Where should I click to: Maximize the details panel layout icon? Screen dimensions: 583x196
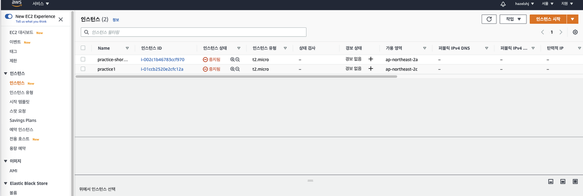pyautogui.click(x=574, y=181)
